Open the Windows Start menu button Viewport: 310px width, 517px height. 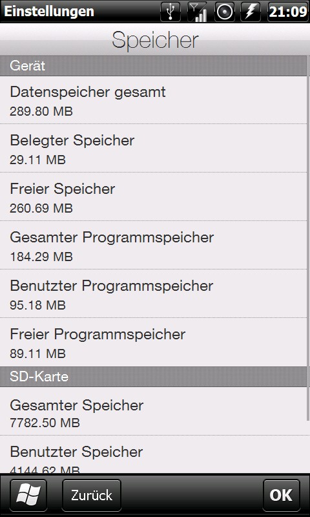28,495
